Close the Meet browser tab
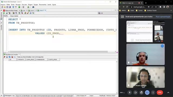 142,3
